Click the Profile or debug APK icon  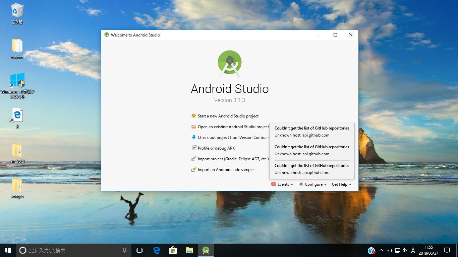tap(193, 148)
